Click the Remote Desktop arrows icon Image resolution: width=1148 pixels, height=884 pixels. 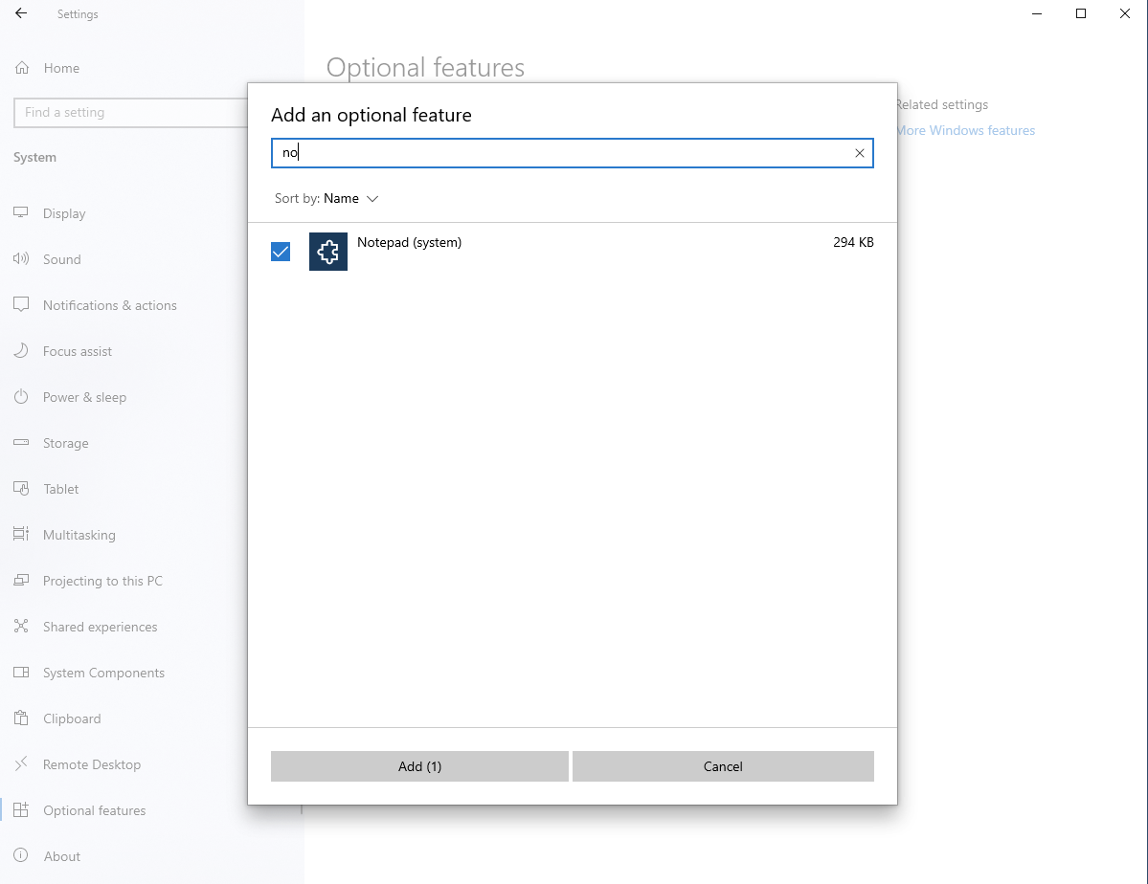tap(21, 764)
